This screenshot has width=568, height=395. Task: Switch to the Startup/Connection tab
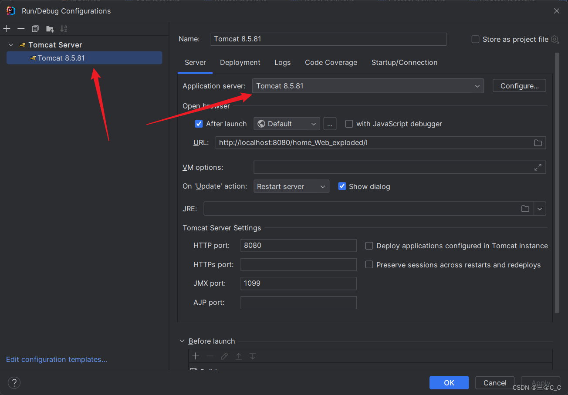click(x=404, y=63)
